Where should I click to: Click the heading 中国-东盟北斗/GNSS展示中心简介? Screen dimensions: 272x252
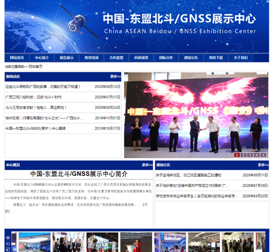point(79,174)
